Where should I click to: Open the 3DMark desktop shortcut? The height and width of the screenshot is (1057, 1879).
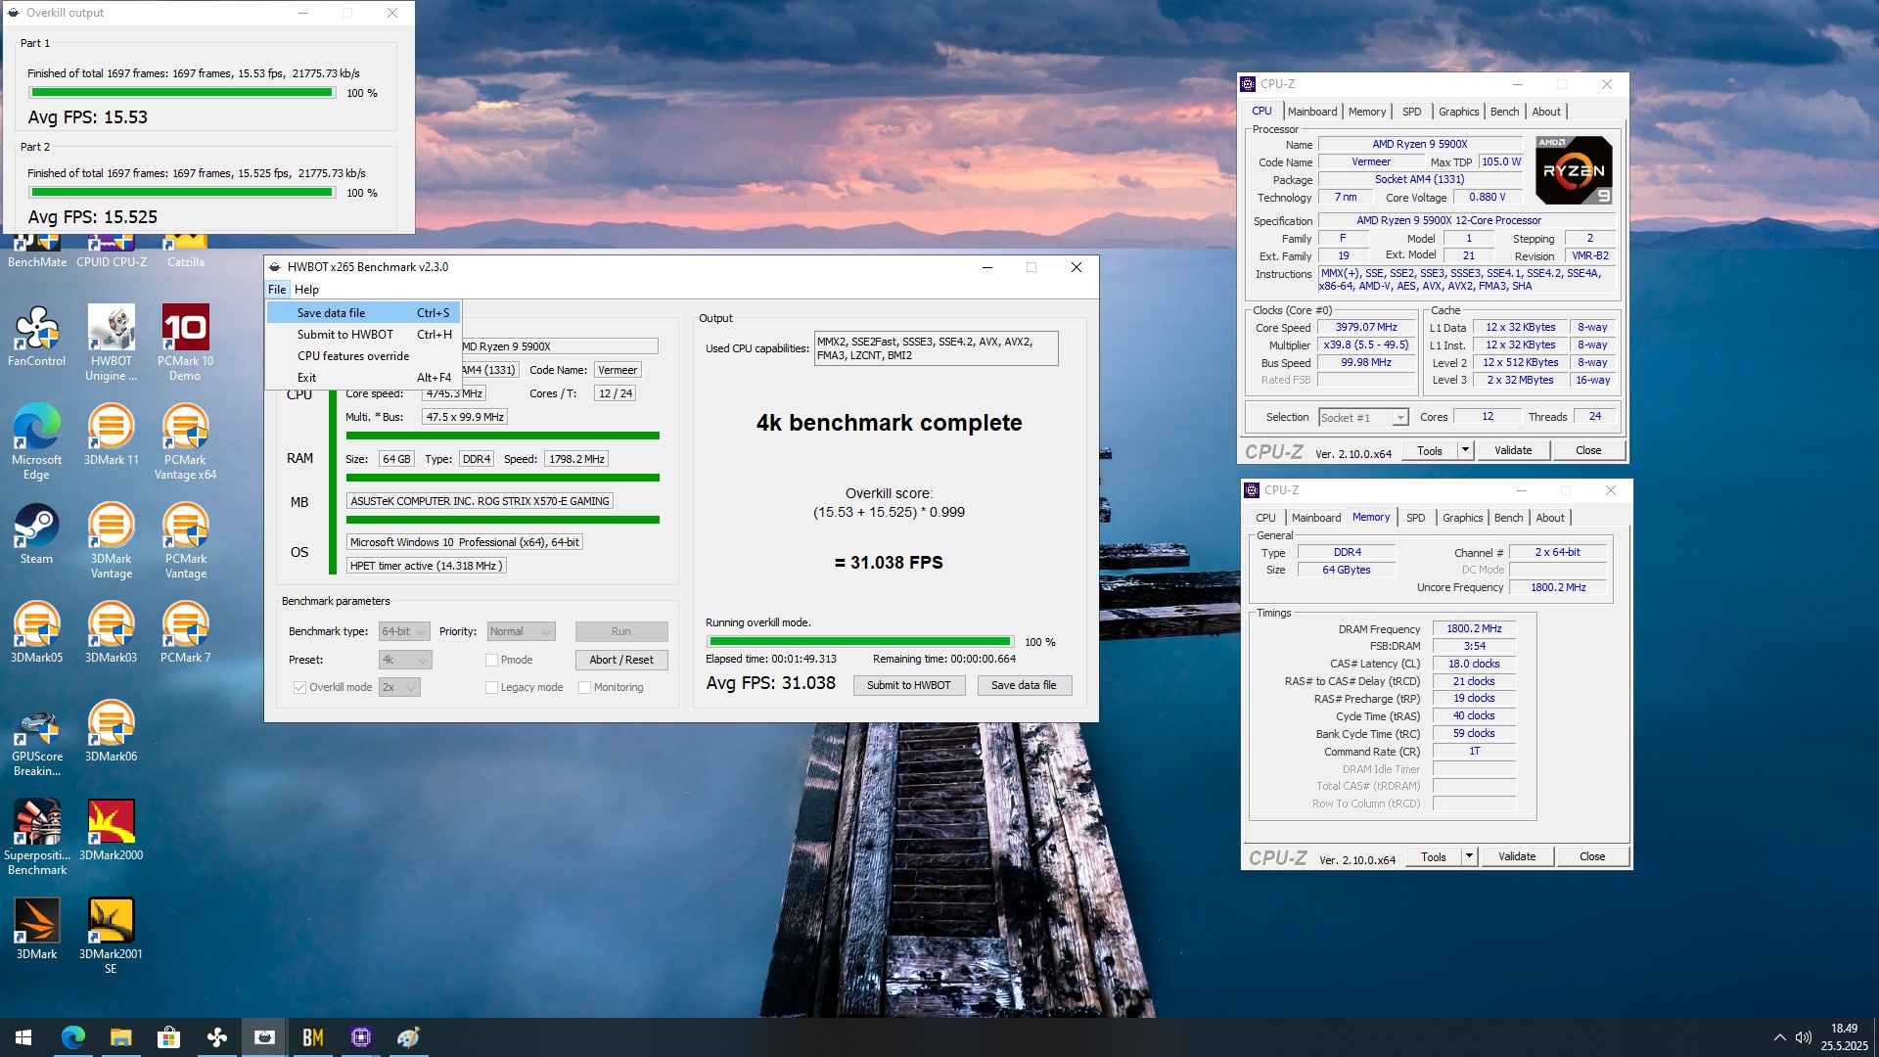[x=36, y=929]
